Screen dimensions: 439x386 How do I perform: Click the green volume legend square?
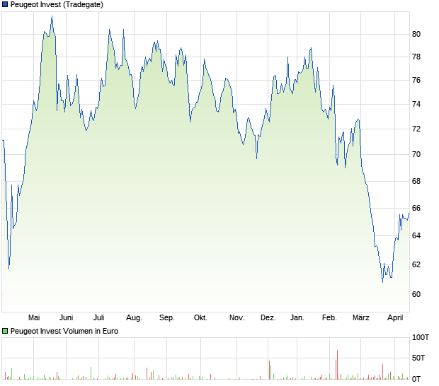pyautogui.click(x=5, y=331)
